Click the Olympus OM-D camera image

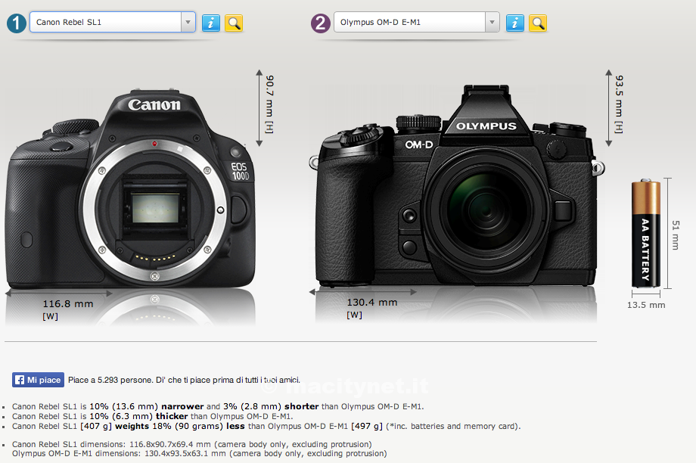(x=456, y=185)
